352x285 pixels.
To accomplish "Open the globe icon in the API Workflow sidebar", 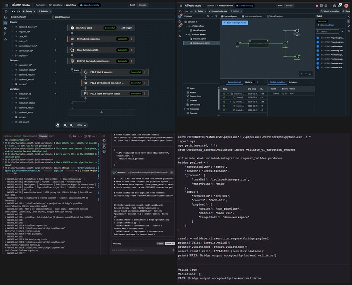I will click(x=5, y=28).
